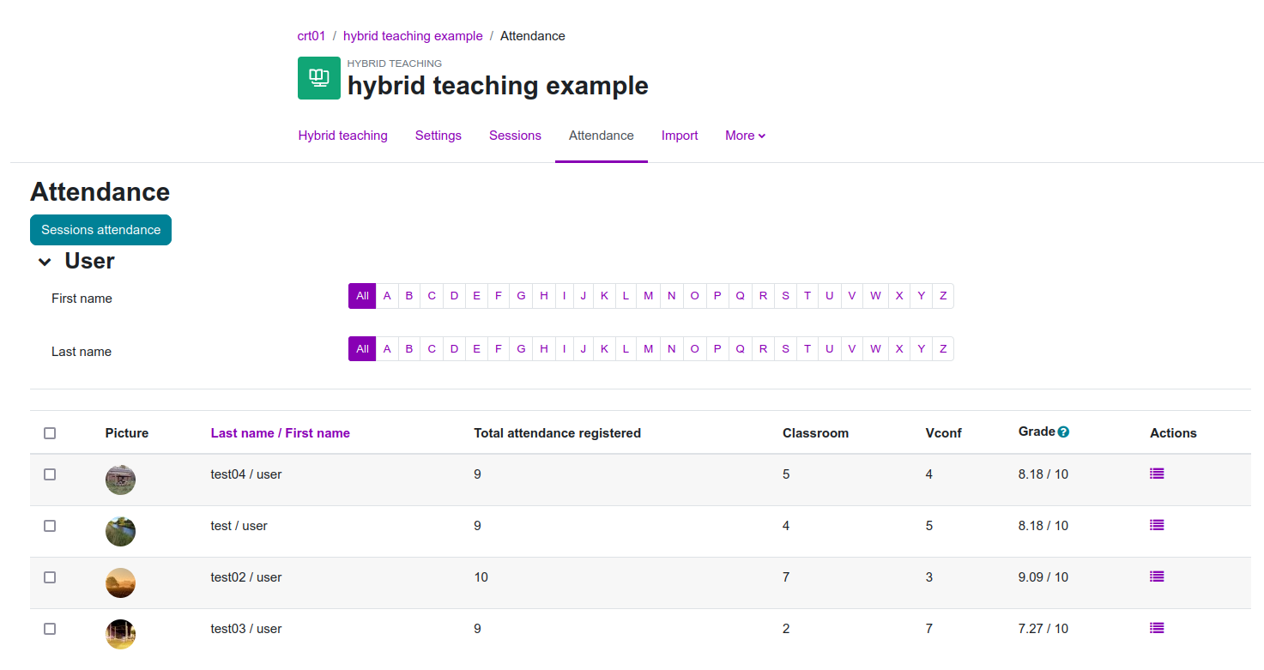Click the Vconf column header

[x=944, y=433]
